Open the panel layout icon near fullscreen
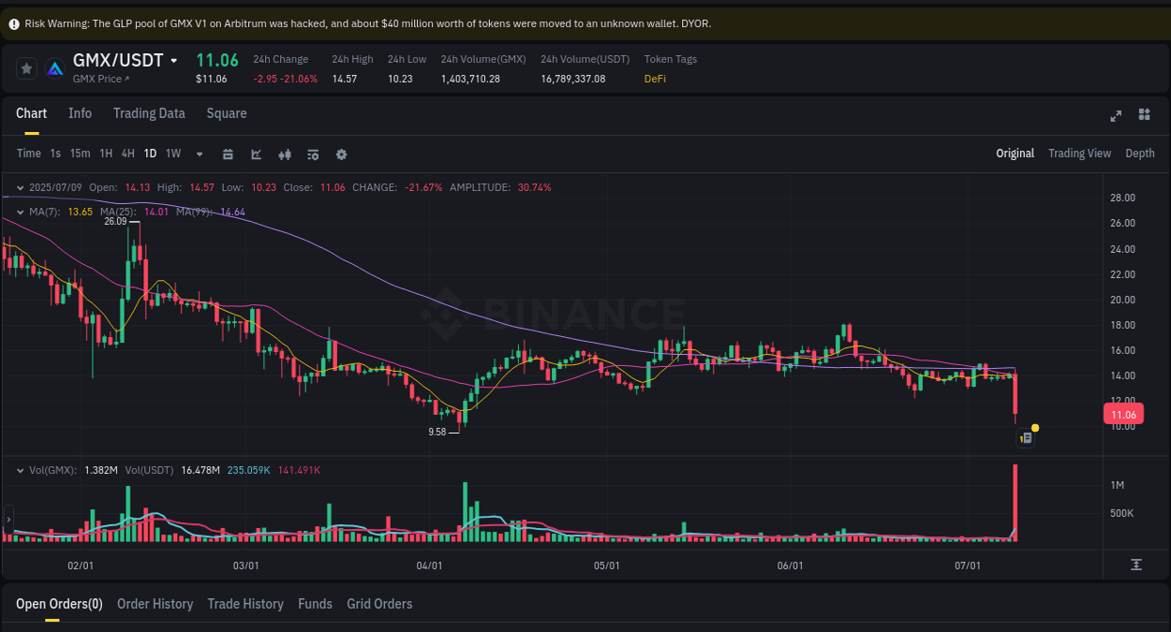This screenshot has width=1171, height=632. pos(1144,115)
